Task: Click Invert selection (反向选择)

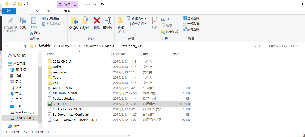Action: click(x=191, y=29)
